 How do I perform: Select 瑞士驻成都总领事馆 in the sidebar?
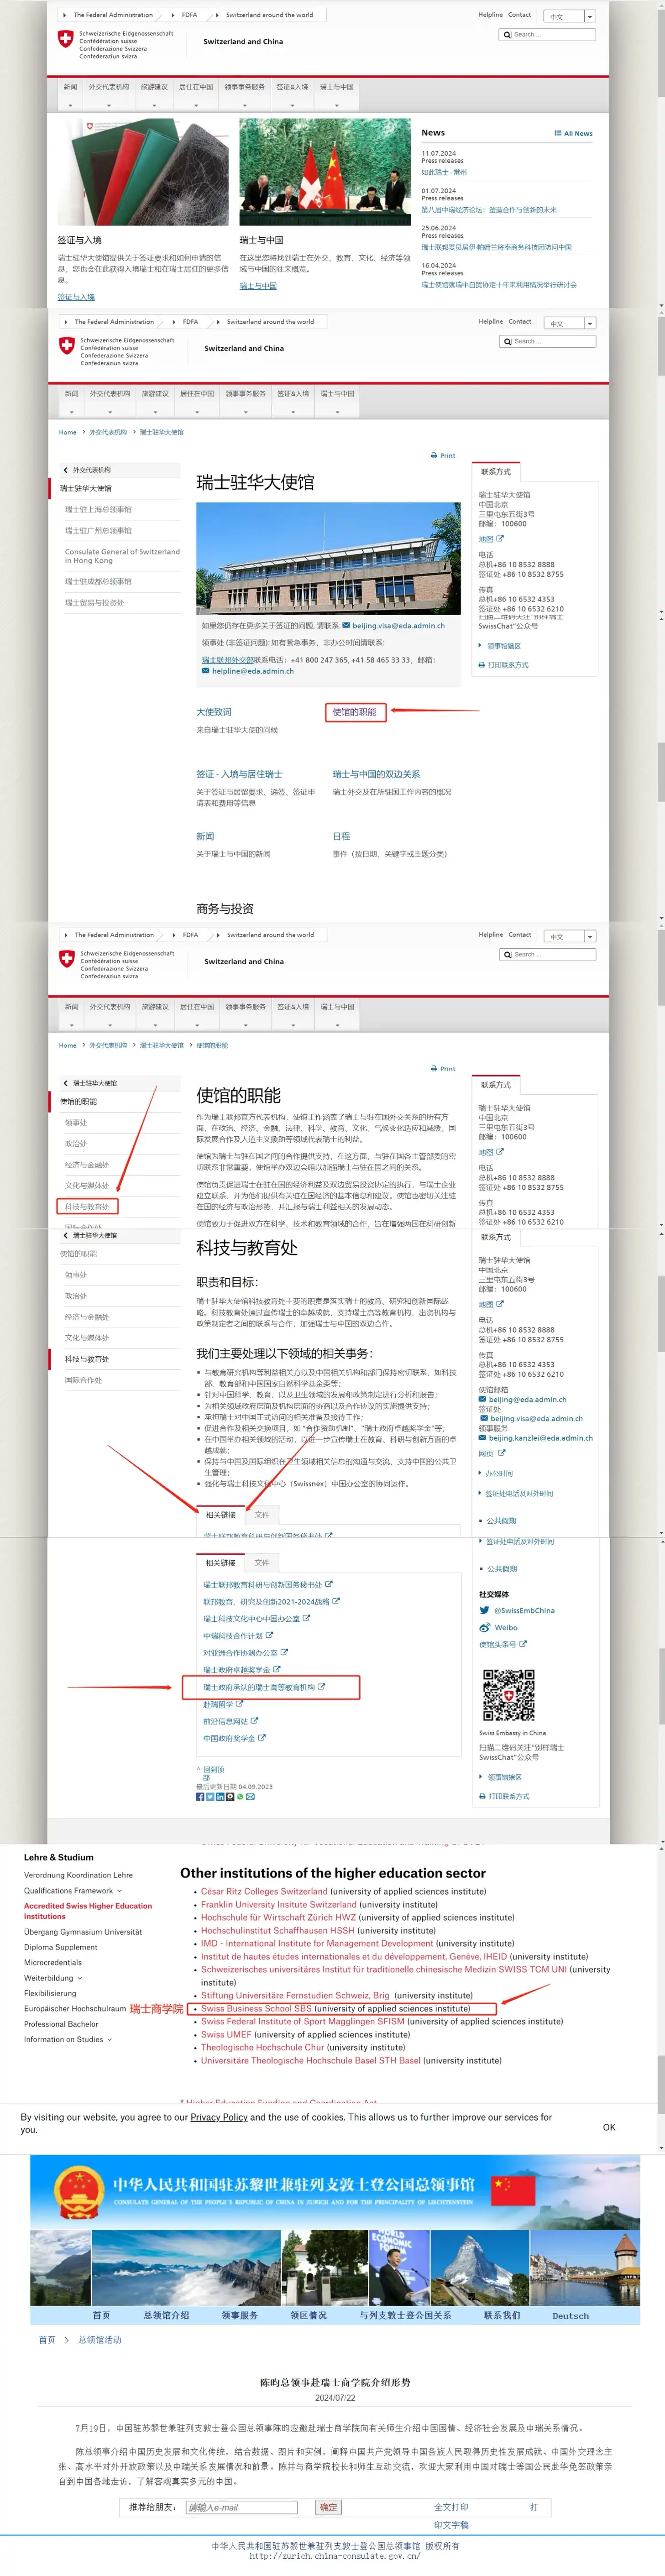(98, 581)
